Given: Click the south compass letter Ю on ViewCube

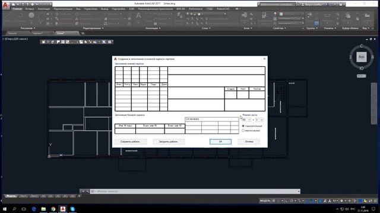Looking at the screenshot, I should (362, 69).
